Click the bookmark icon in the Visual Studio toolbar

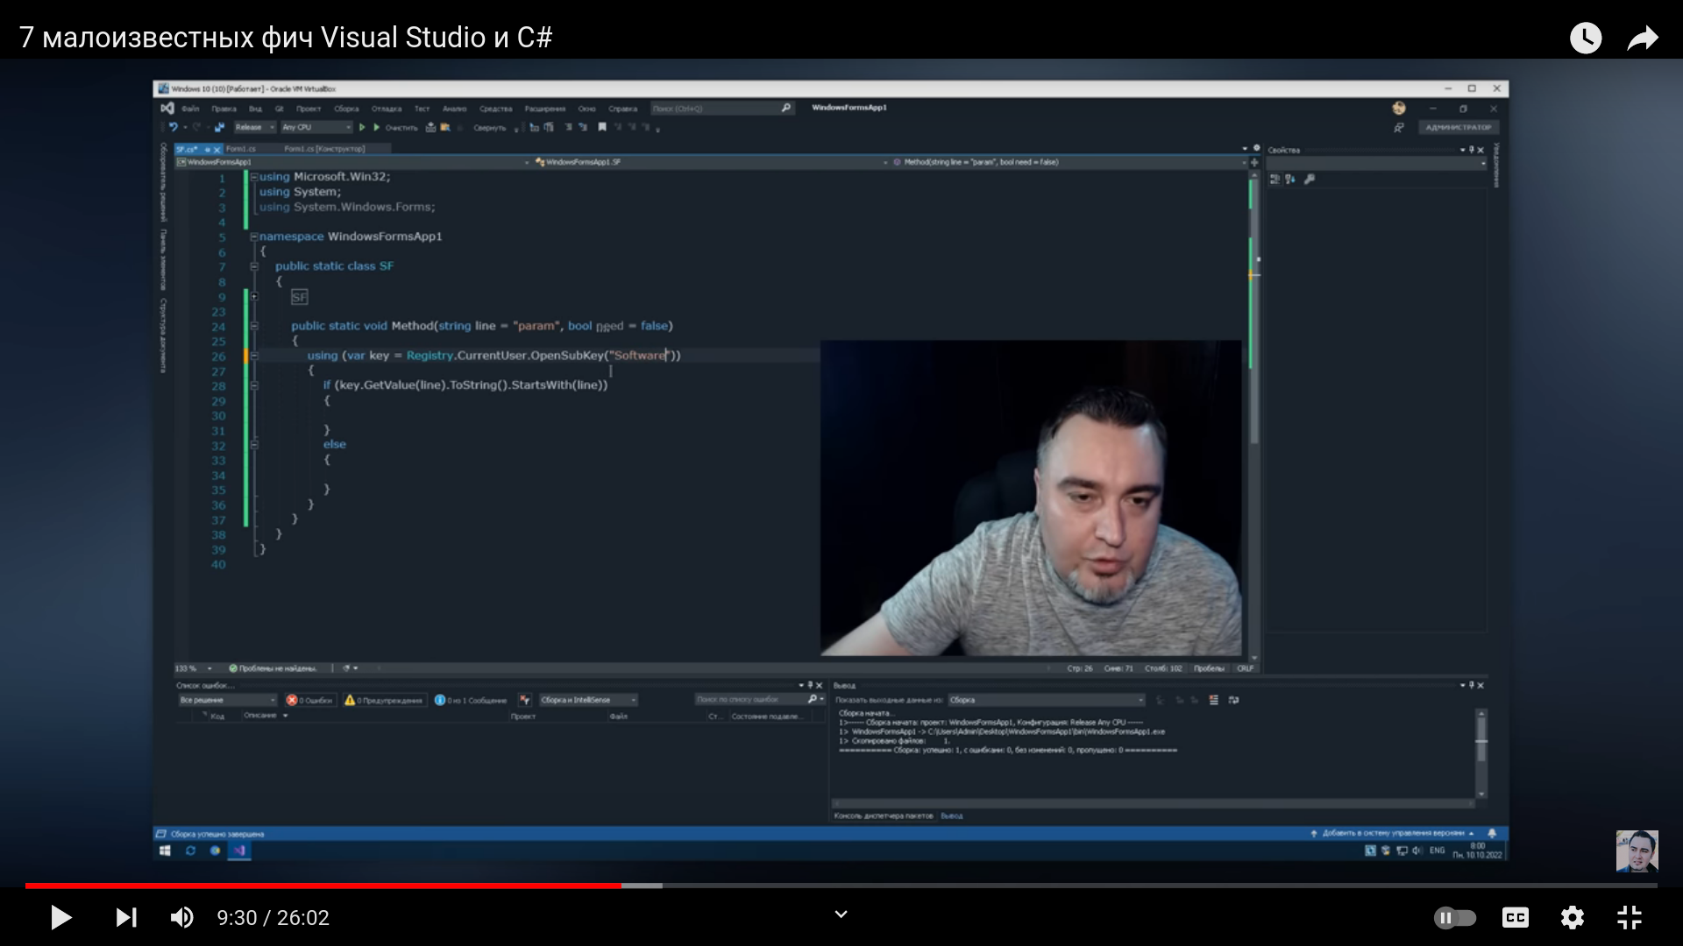pyautogui.click(x=602, y=128)
